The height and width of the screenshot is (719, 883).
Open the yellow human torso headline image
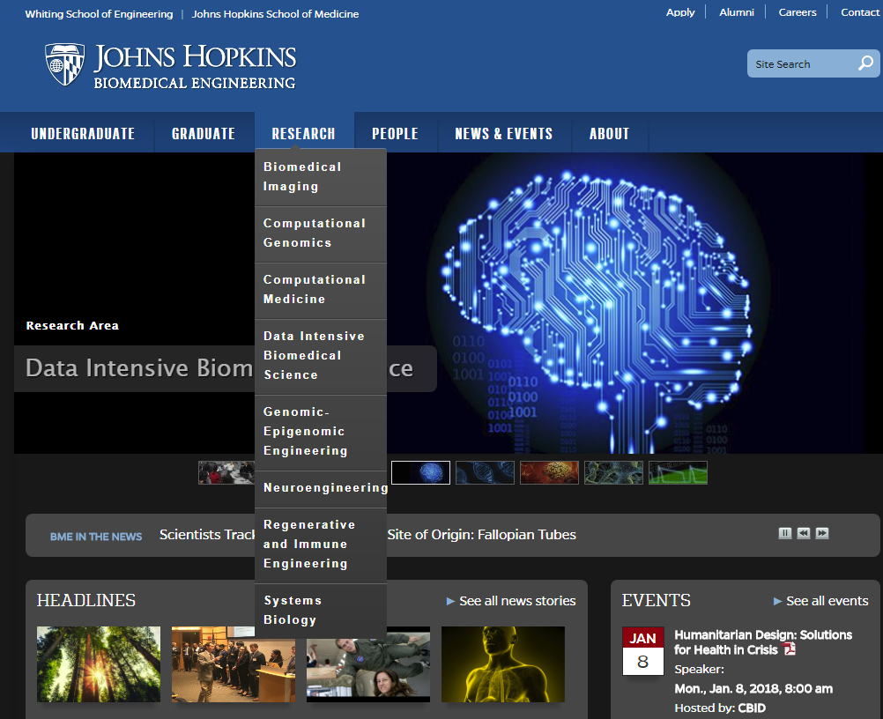[503, 664]
